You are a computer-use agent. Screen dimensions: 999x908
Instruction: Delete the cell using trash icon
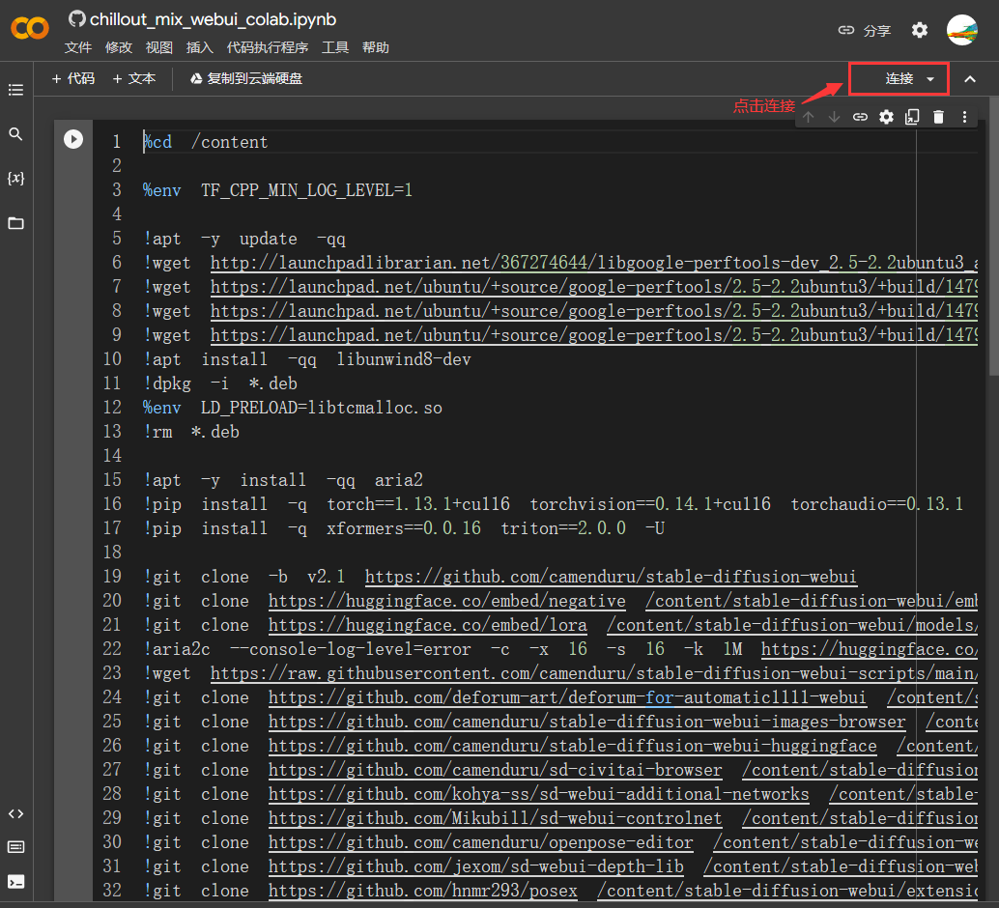[938, 117]
